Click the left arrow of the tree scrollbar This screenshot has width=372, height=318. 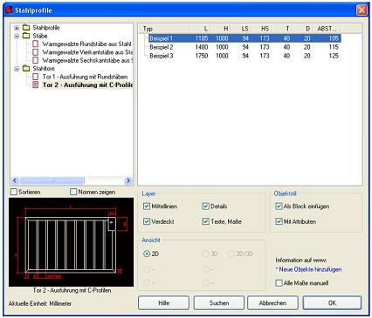pos(15,180)
